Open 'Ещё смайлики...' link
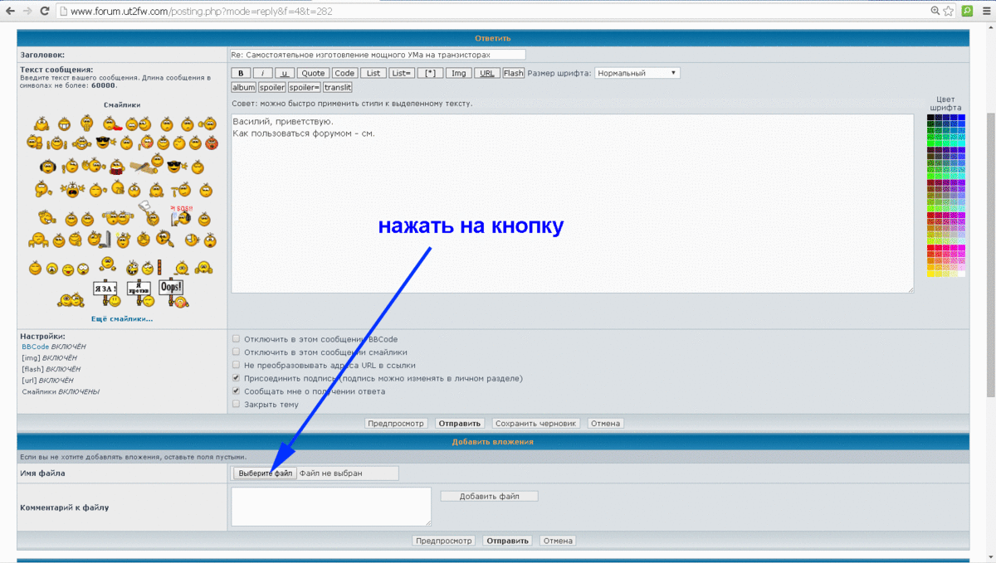The image size is (996, 563). (x=122, y=318)
